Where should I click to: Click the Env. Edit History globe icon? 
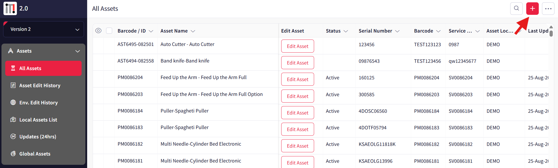(x=13, y=103)
